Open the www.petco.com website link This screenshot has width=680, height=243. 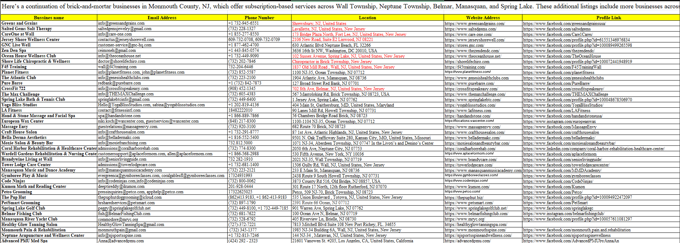[463, 191]
